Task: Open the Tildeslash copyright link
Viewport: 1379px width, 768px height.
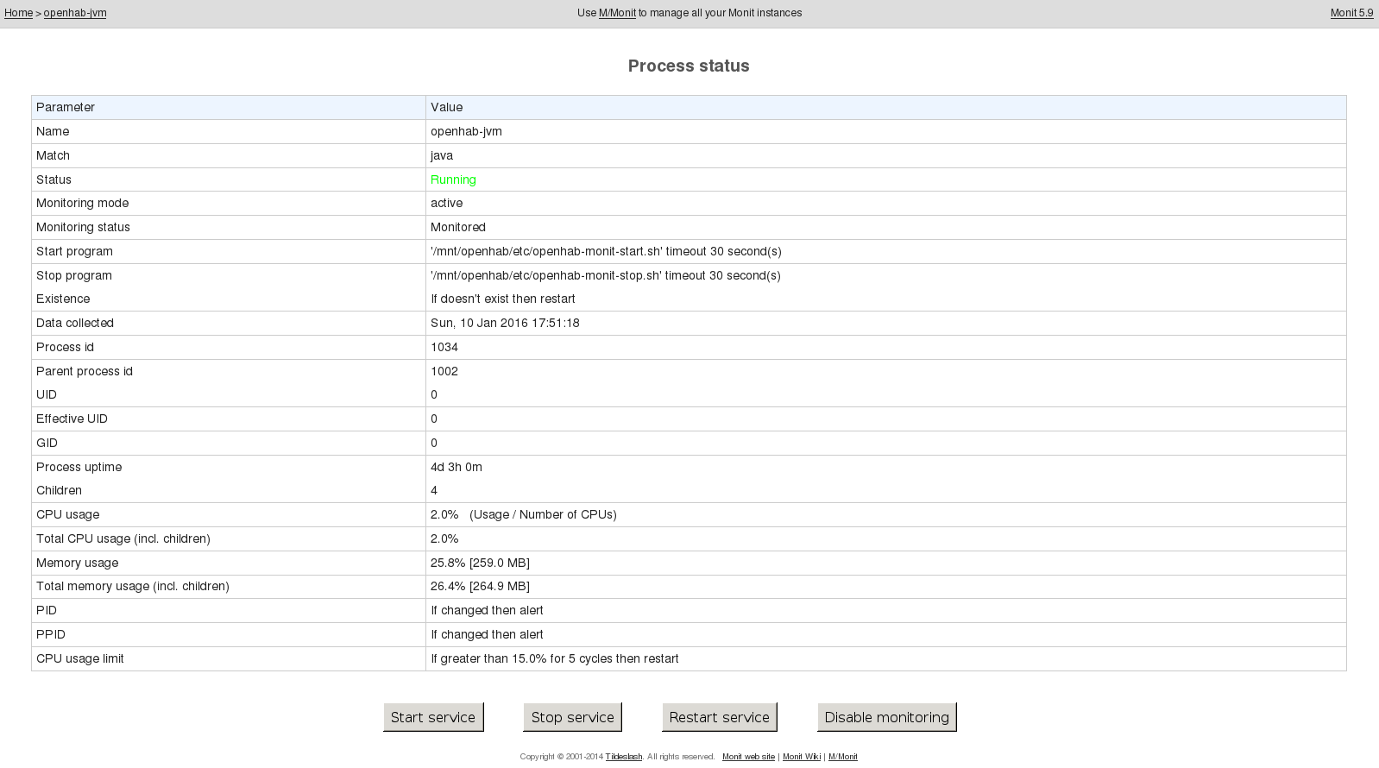Action: pyautogui.click(x=623, y=757)
